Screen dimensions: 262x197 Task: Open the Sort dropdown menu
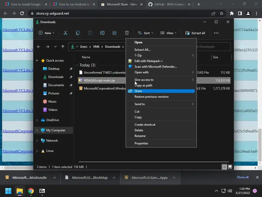pos(145,33)
